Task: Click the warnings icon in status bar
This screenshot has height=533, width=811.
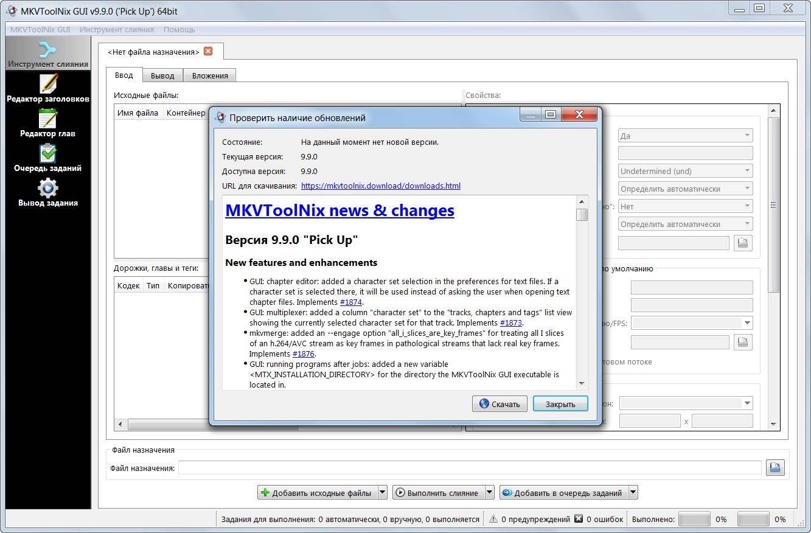Action: [493, 519]
